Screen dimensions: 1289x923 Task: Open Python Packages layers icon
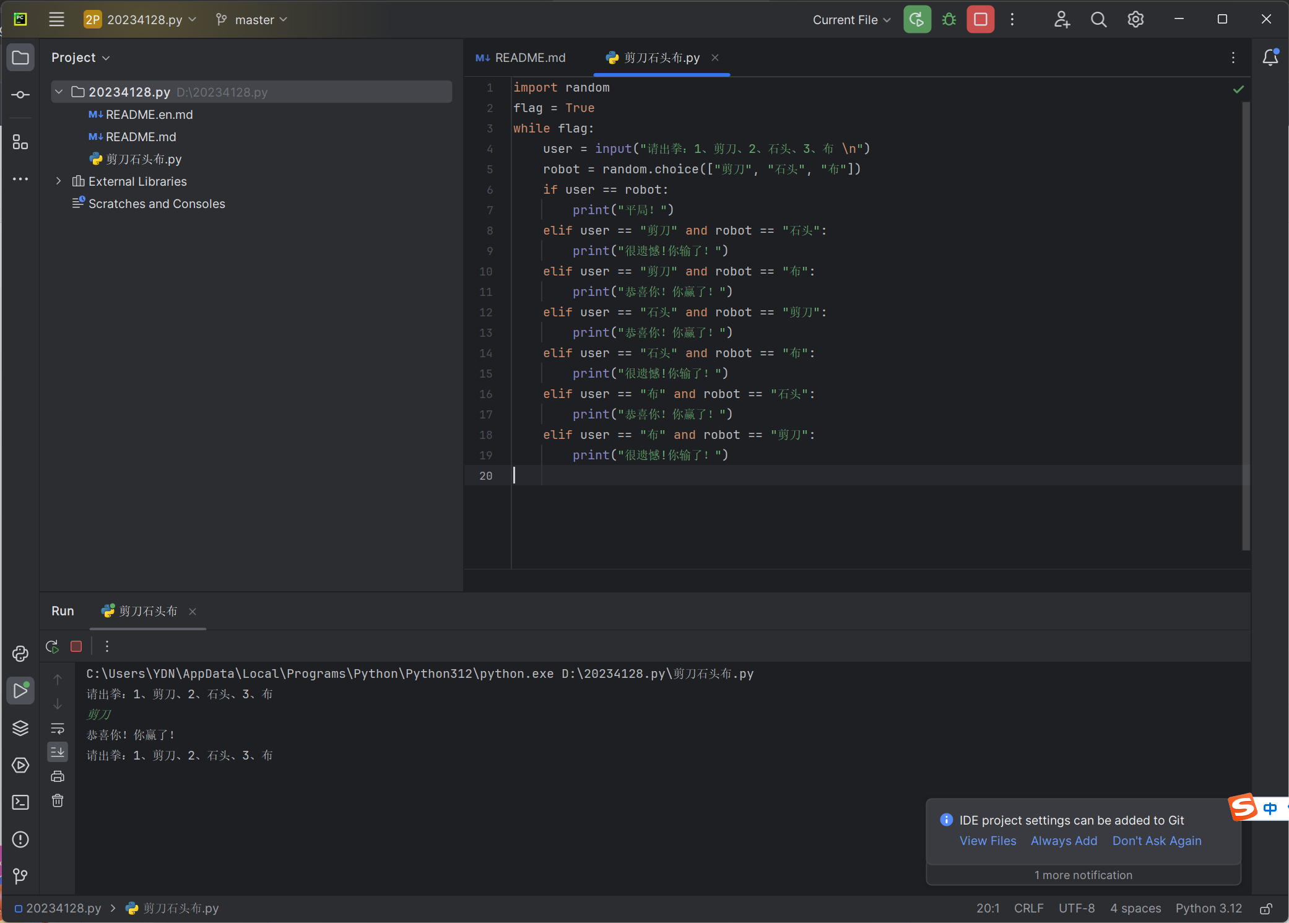pyautogui.click(x=20, y=728)
